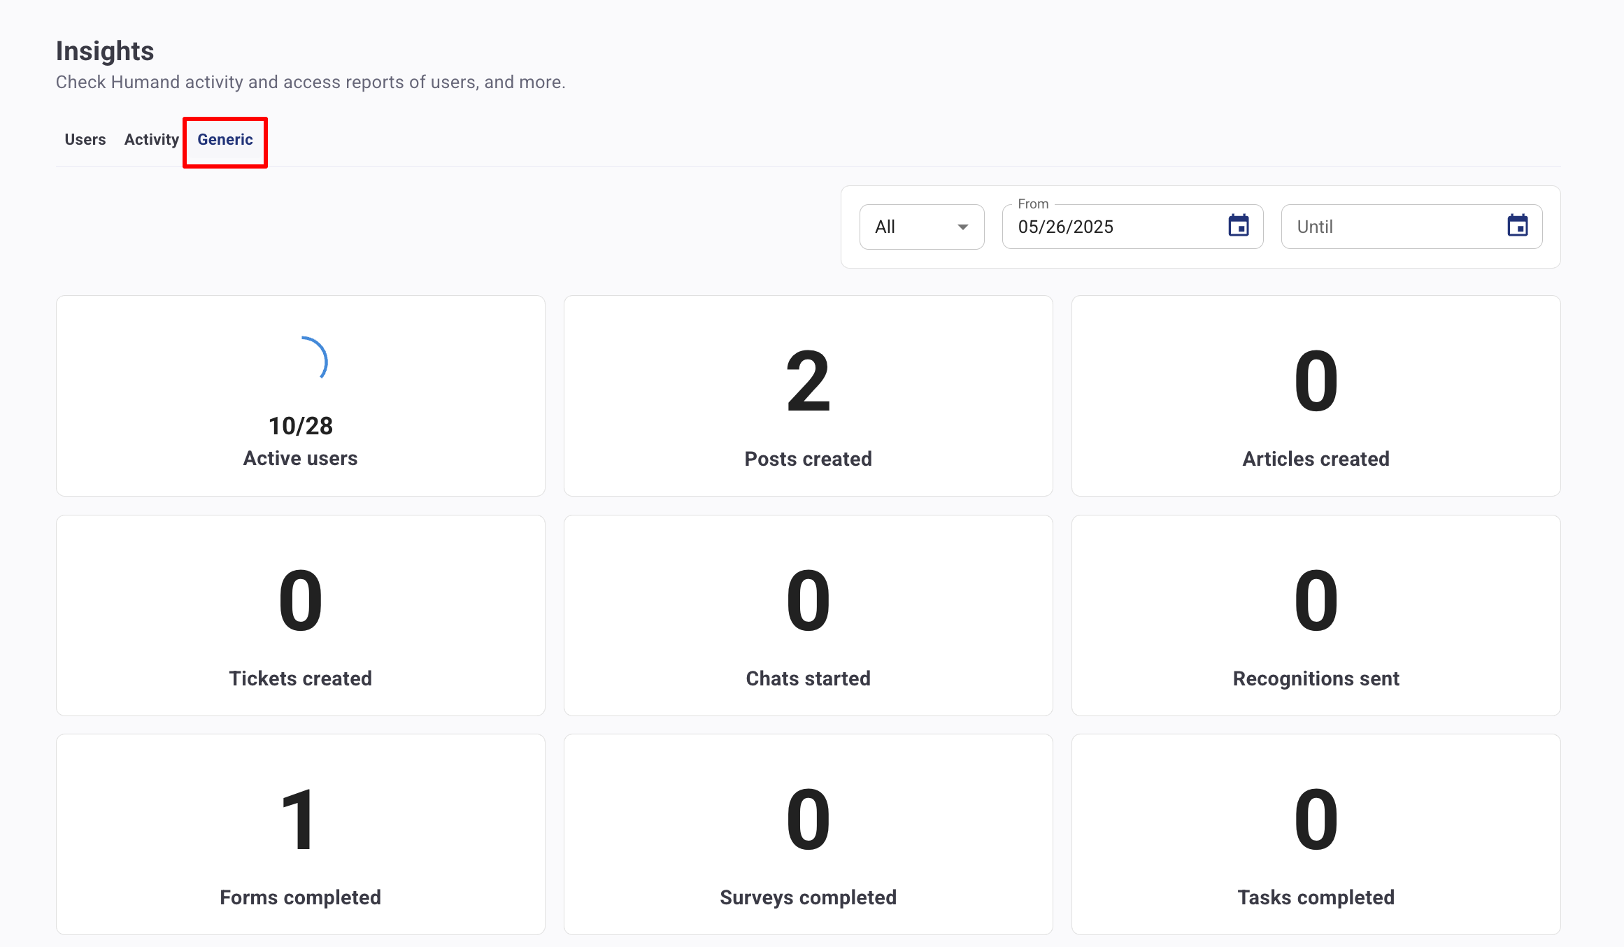Click the Insights page heading

pyautogui.click(x=105, y=51)
